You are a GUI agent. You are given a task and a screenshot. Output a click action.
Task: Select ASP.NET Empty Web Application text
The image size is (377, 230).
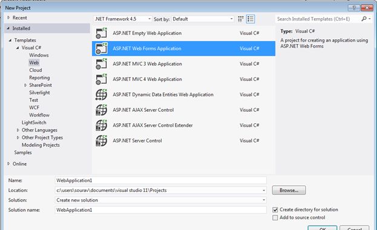(x=147, y=33)
